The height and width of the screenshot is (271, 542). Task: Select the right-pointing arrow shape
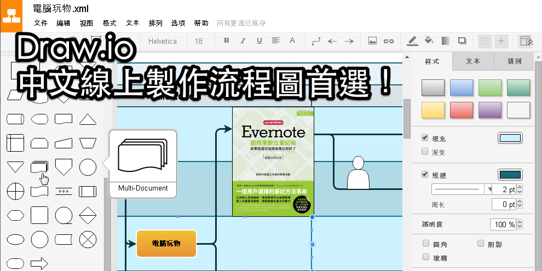click(39, 264)
